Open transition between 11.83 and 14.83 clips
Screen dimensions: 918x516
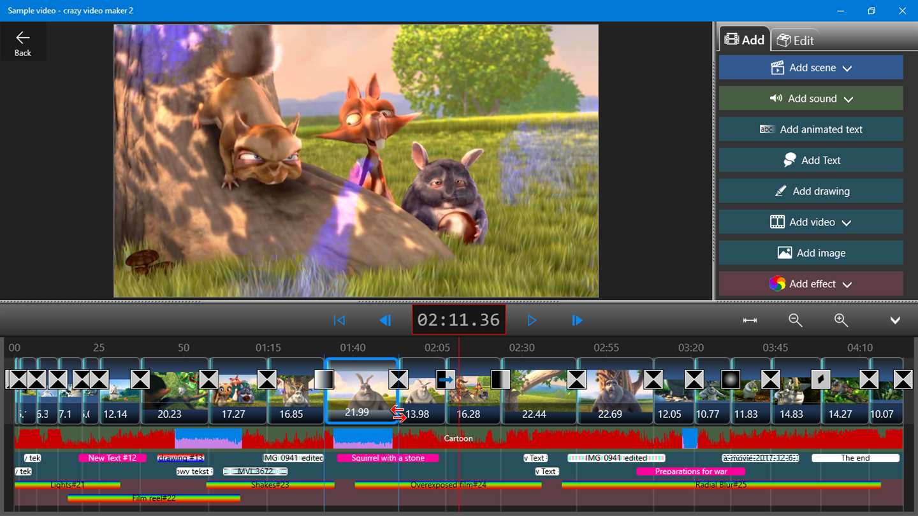click(x=771, y=380)
